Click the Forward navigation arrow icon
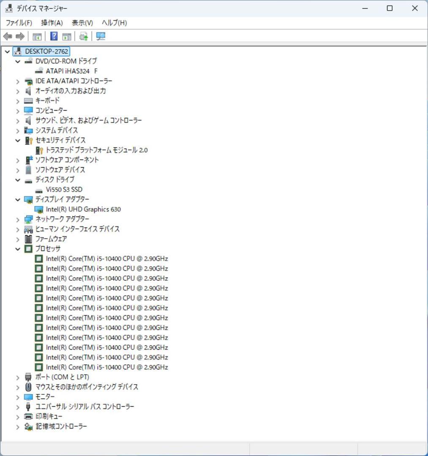Screen dimensions: 428x456 [x=19, y=36]
